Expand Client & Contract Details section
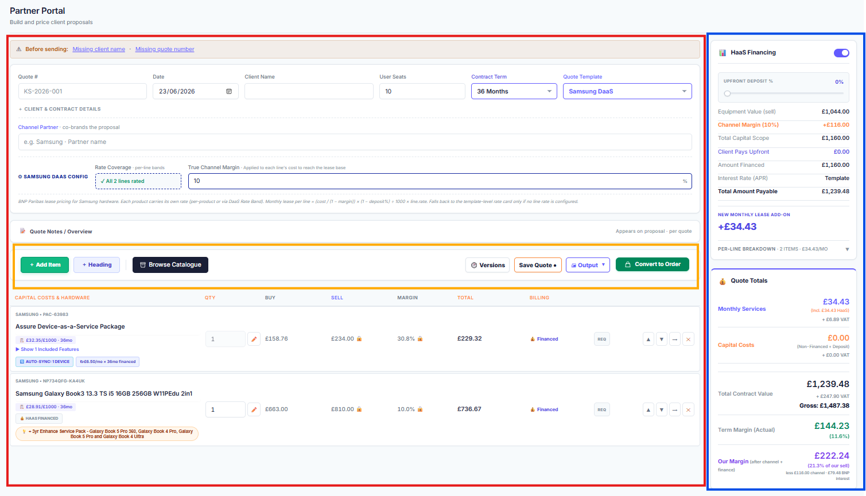The height and width of the screenshot is (496, 866). click(60, 109)
